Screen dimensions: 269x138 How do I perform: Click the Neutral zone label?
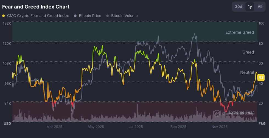pyautogui.click(x=247, y=72)
